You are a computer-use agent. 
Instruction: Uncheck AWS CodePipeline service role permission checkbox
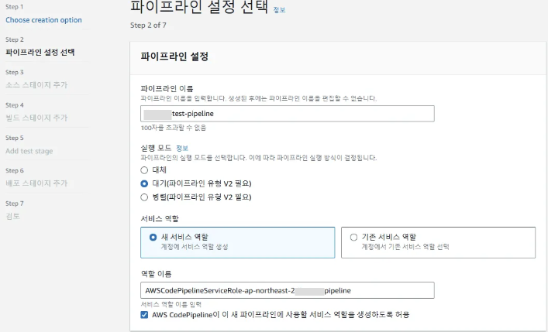tap(145, 315)
